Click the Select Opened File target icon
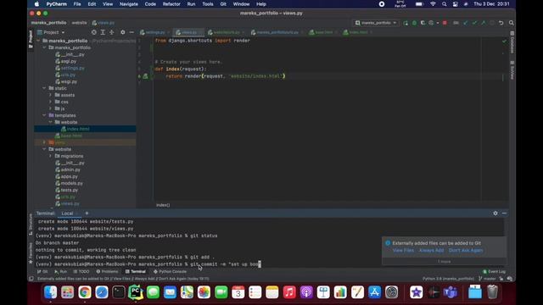Viewport: 543px width, 305px height. click(x=94, y=32)
